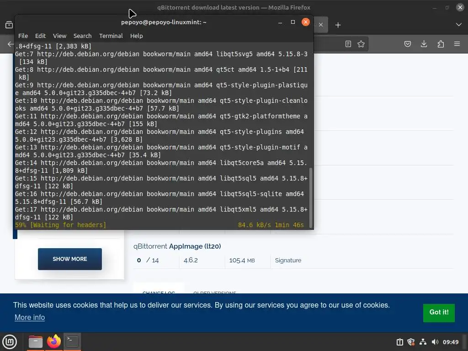
Task: Close the terminal with orange button
Action: (306, 22)
